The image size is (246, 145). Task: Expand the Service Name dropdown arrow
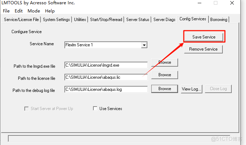tap(144, 45)
